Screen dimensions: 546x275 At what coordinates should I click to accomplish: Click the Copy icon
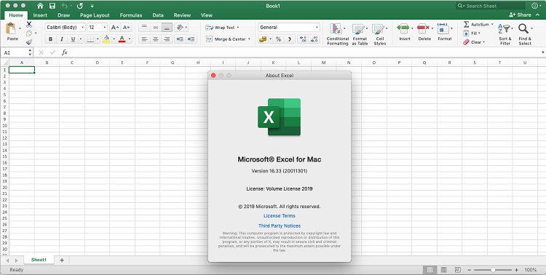(29, 33)
